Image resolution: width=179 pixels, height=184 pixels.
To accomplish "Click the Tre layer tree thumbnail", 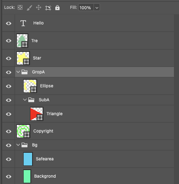I will (22, 41).
